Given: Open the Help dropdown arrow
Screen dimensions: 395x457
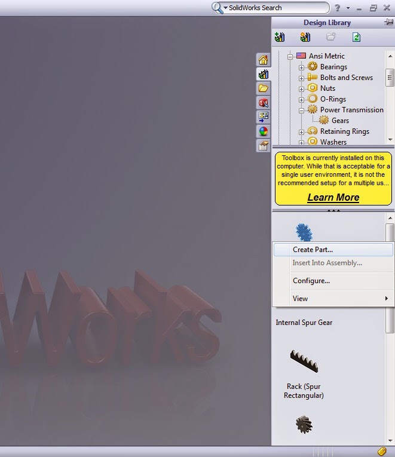Looking at the screenshot, I should click(348, 8).
